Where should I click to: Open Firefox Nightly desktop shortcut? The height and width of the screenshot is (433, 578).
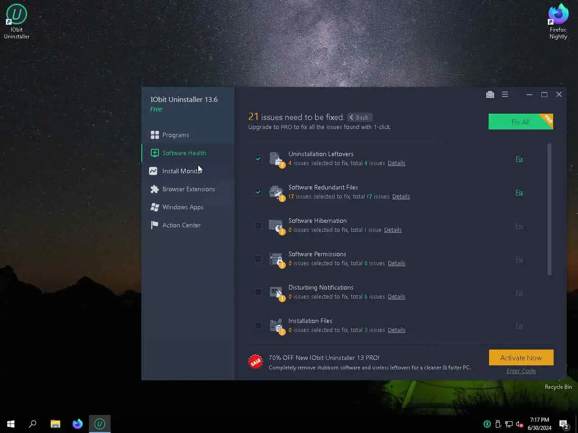558,21
